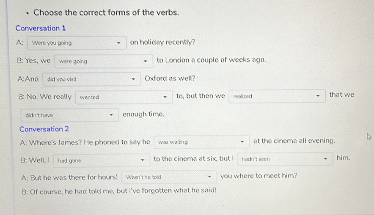Expand the 'didn't have' dropdown

69,114
